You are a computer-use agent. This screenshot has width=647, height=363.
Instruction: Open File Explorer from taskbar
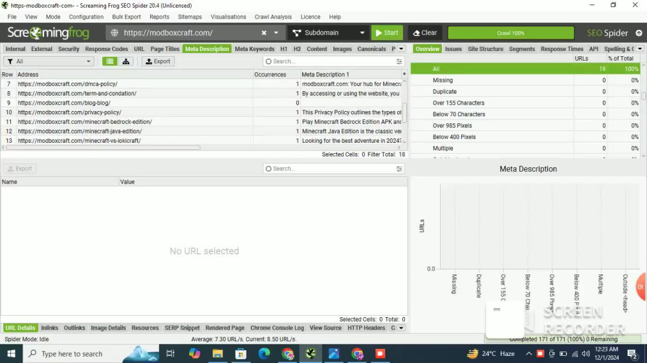click(x=217, y=353)
